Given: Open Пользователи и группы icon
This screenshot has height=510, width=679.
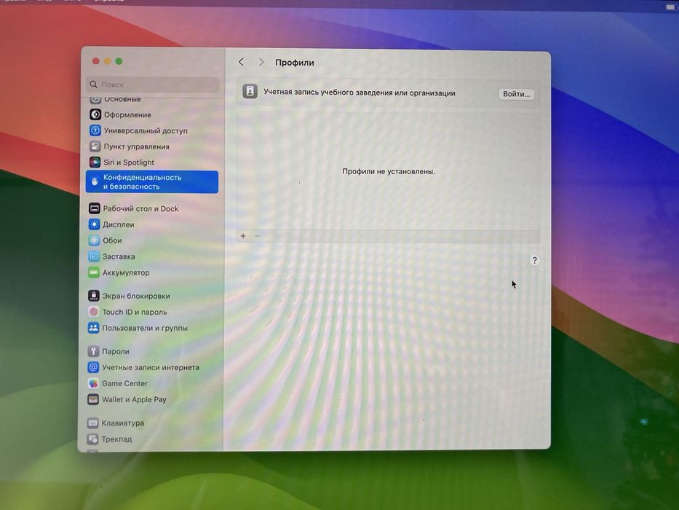Looking at the screenshot, I should point(94,328).
